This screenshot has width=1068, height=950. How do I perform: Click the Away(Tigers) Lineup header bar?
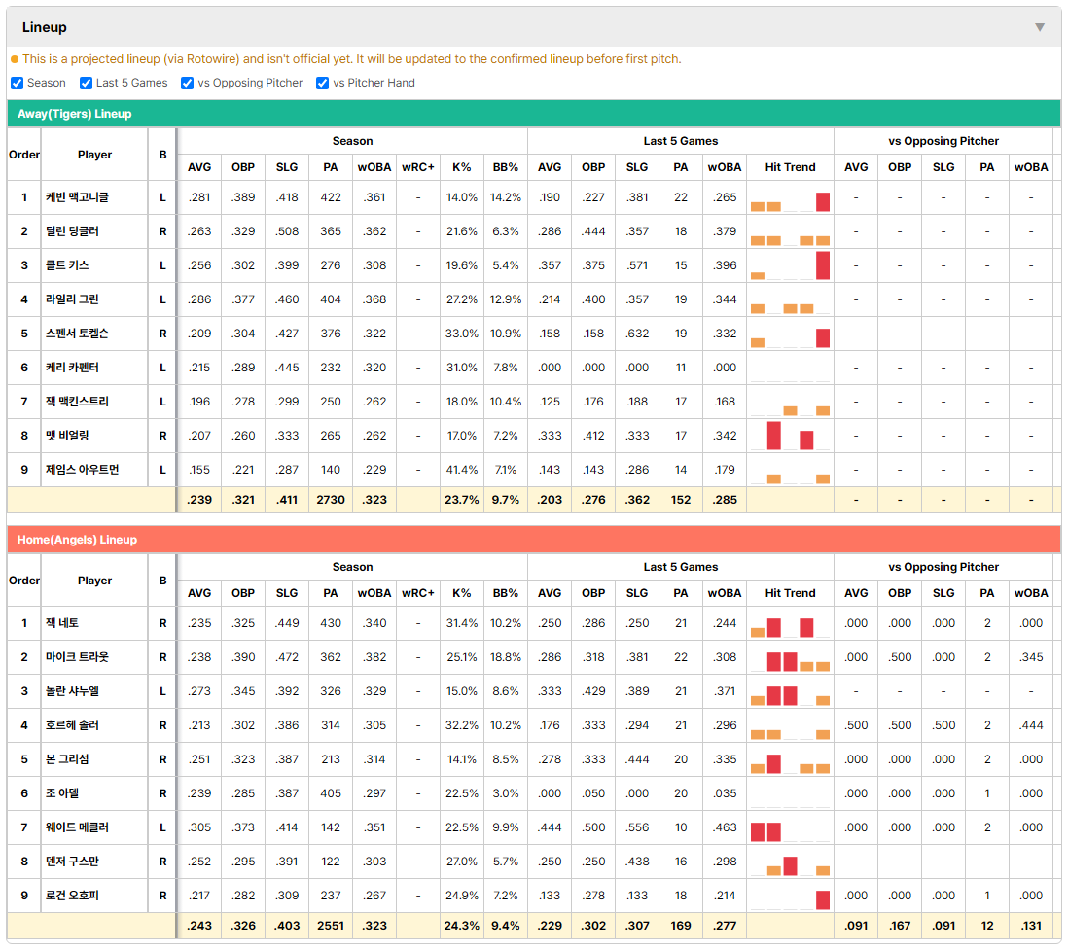point(533,114)
